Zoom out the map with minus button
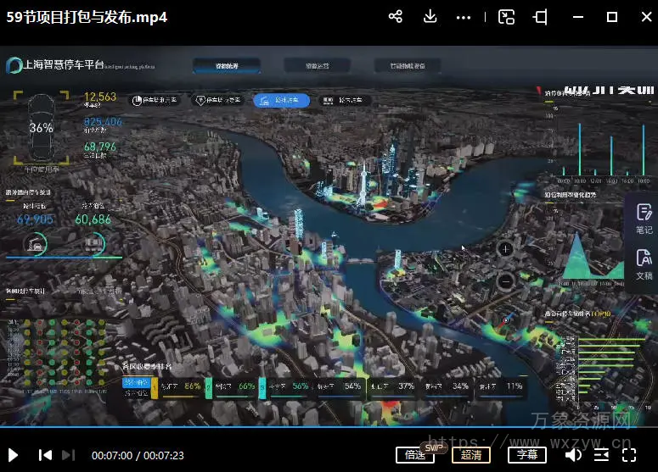This screenshot has width=658, height=472. tap(505, 280)
